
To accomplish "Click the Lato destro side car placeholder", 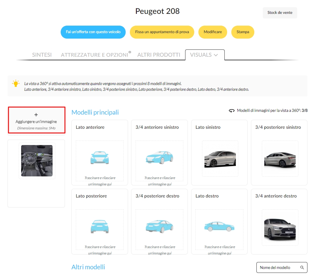I will pos(219,226).
